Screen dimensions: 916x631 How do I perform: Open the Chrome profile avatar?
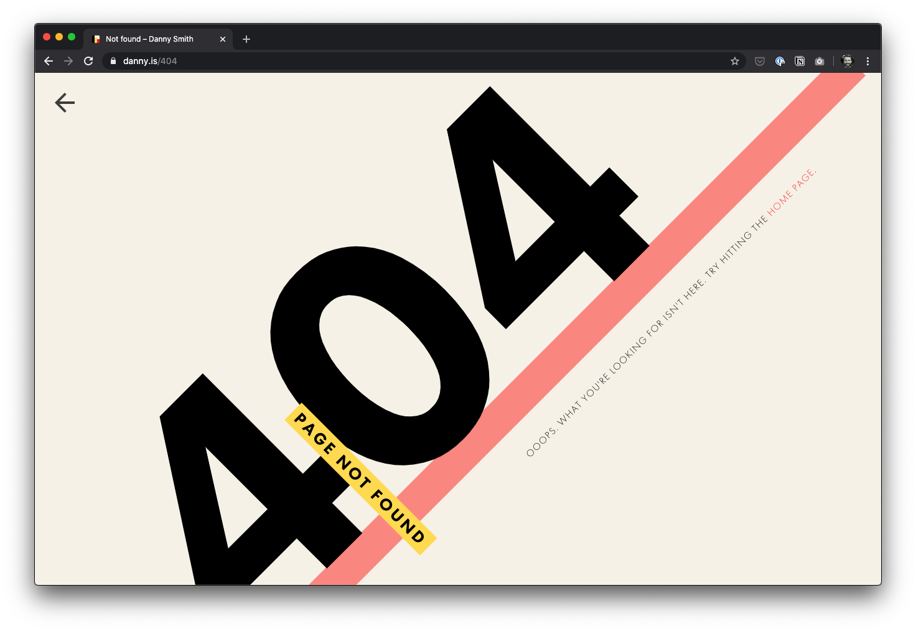pos(847,61)
